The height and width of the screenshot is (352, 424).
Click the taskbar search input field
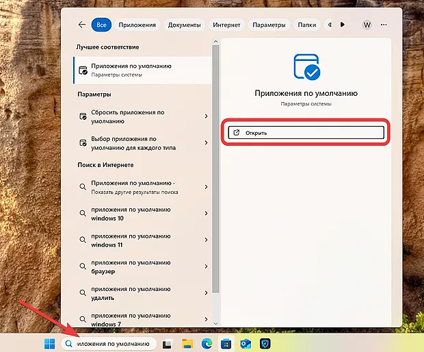[x=109, y=344]
